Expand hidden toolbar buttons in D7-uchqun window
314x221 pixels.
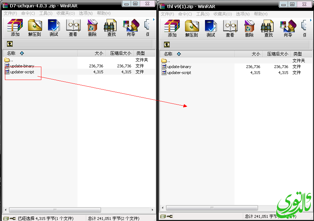pyautogui.click(x=153, y=19)
